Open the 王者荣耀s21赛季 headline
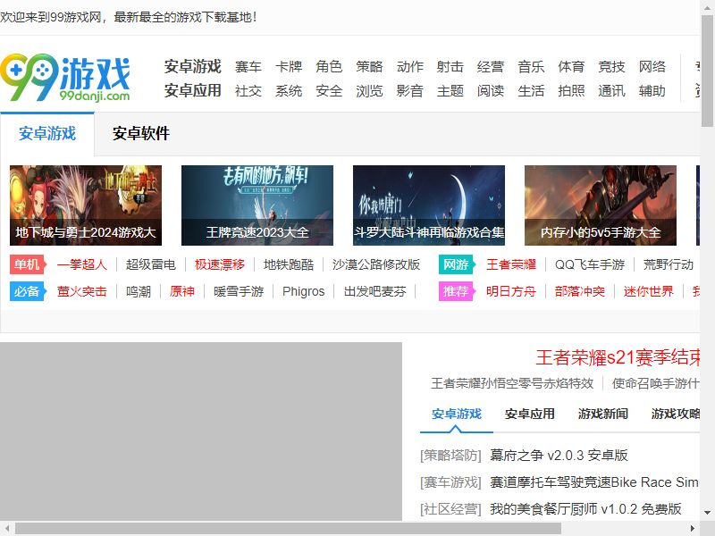715x536 pixels. (x=618, y=358)
